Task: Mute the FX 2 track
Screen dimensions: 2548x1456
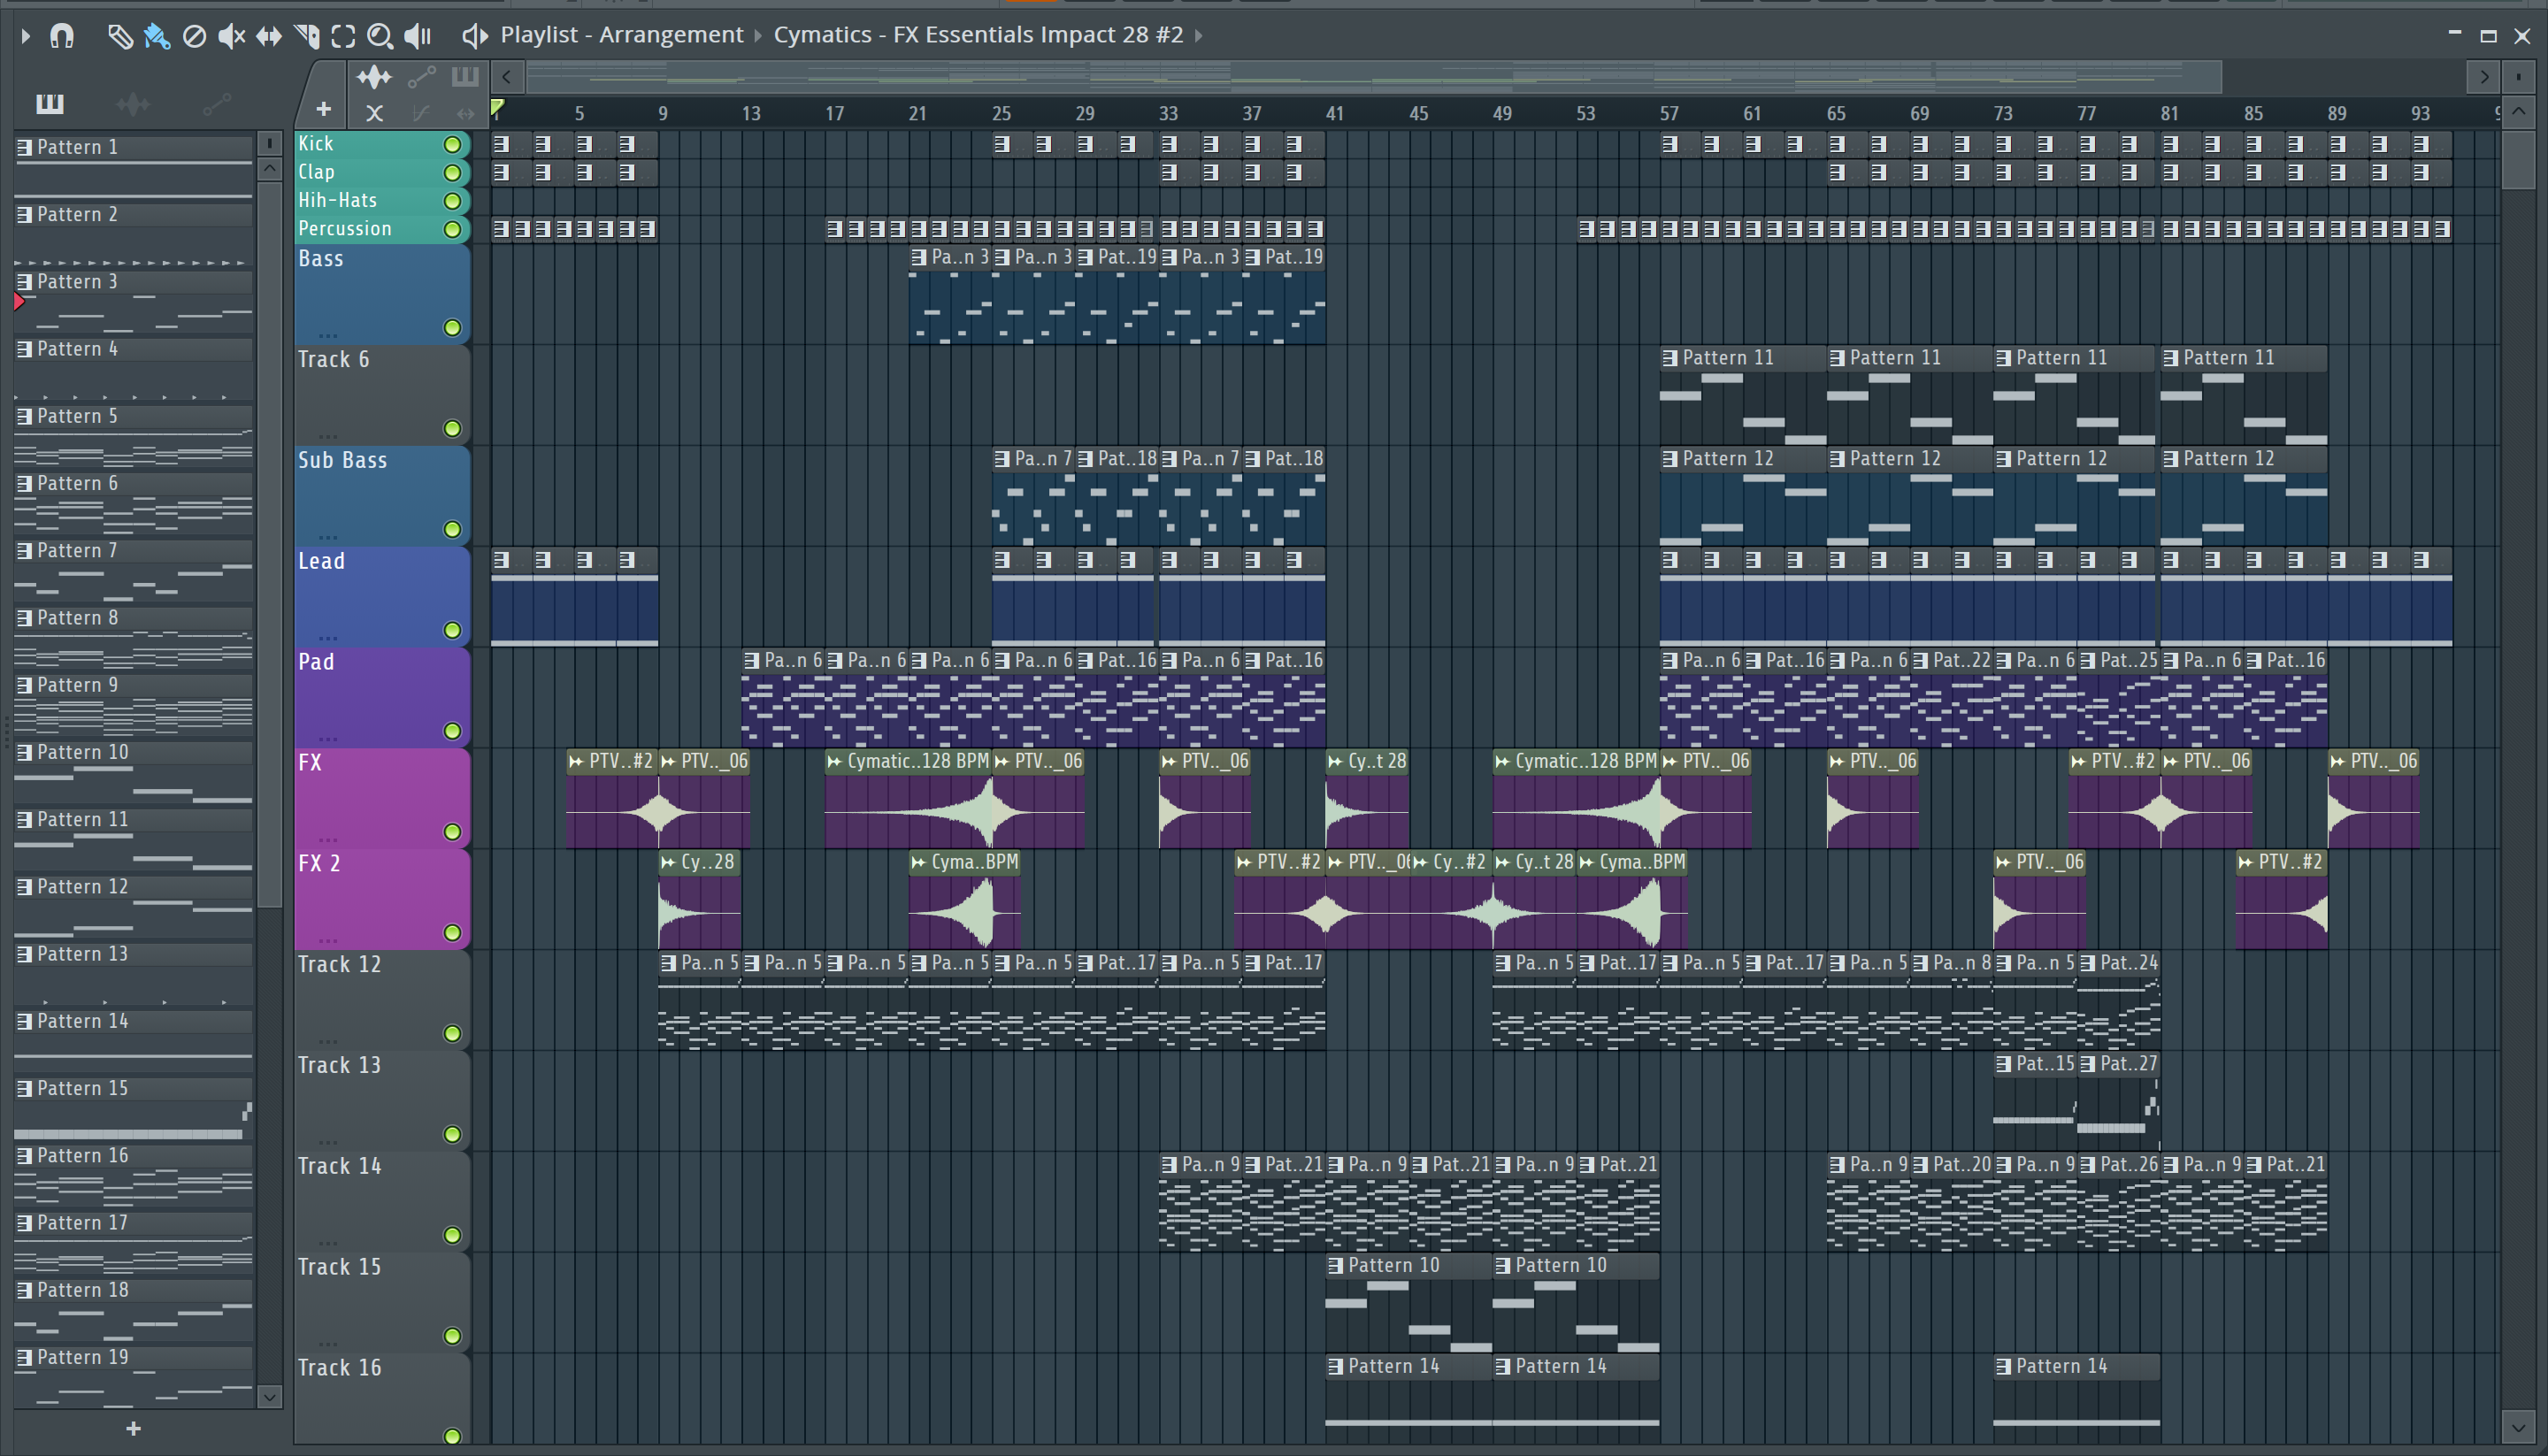Action: pyautogui.click(x=452, y=932)
